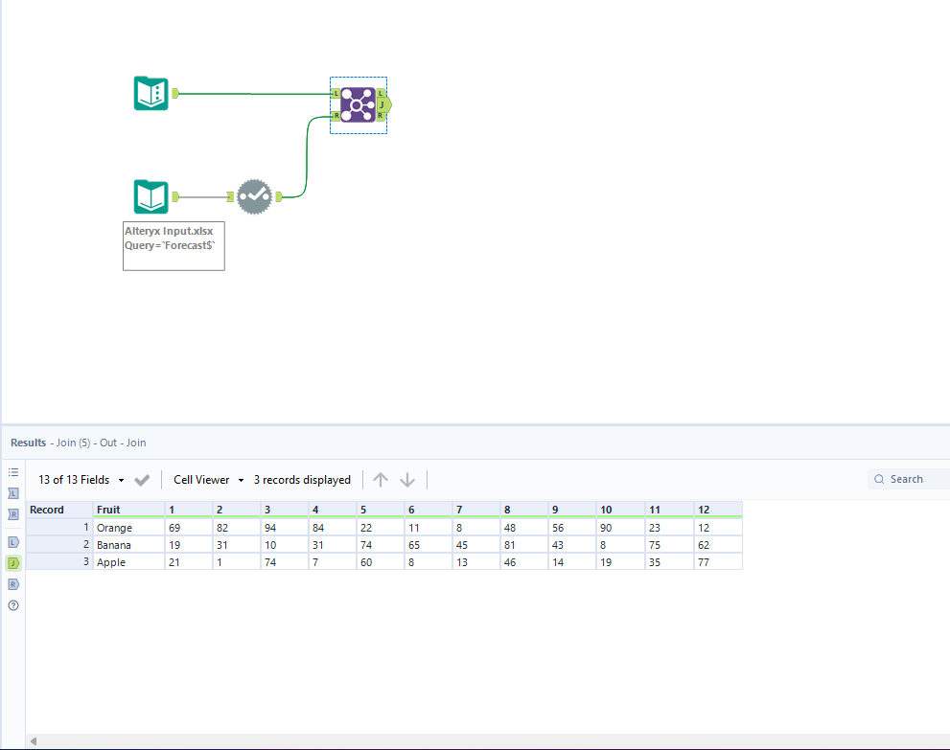Select the Apple cell

click(128, 562)
